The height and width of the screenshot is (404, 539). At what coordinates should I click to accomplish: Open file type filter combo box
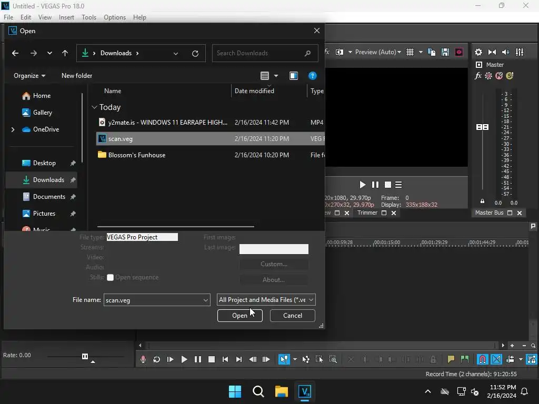coord(266,300)
